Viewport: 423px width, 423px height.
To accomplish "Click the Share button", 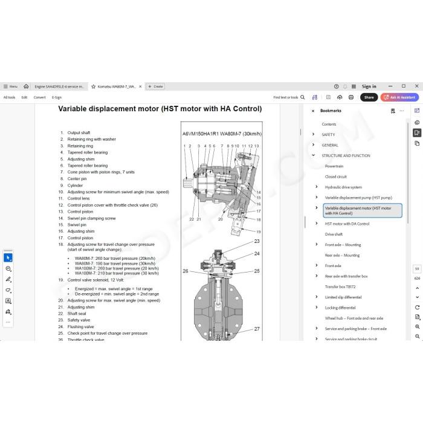I will pos(369,97).
